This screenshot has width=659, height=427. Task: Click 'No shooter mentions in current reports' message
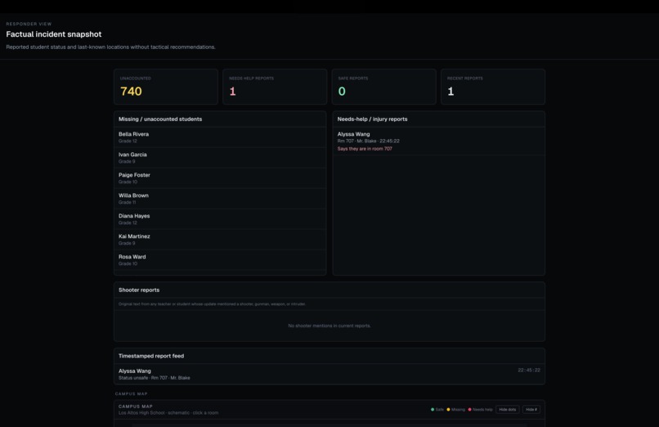coord(329,326)
